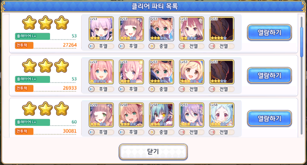
Task: Click the dark silhouette 4-star character in the first party
Action: (x=222, y=29)
